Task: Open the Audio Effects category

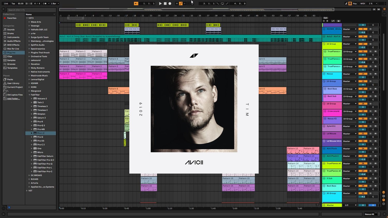Action: point(14,41)
